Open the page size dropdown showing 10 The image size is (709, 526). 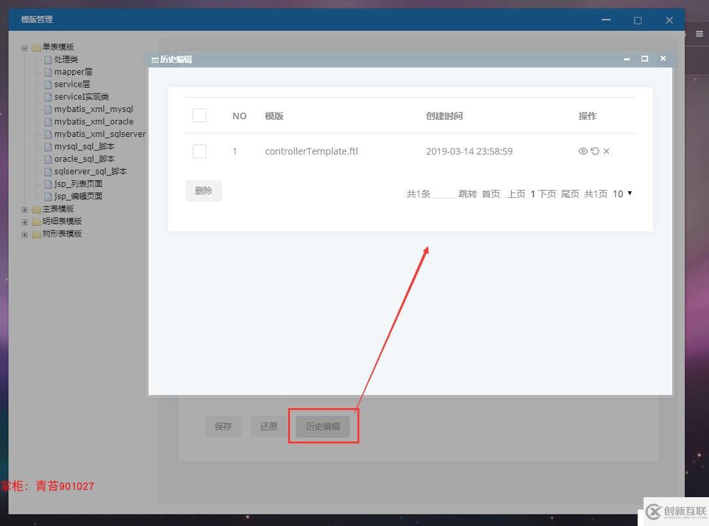click(622, 194)
